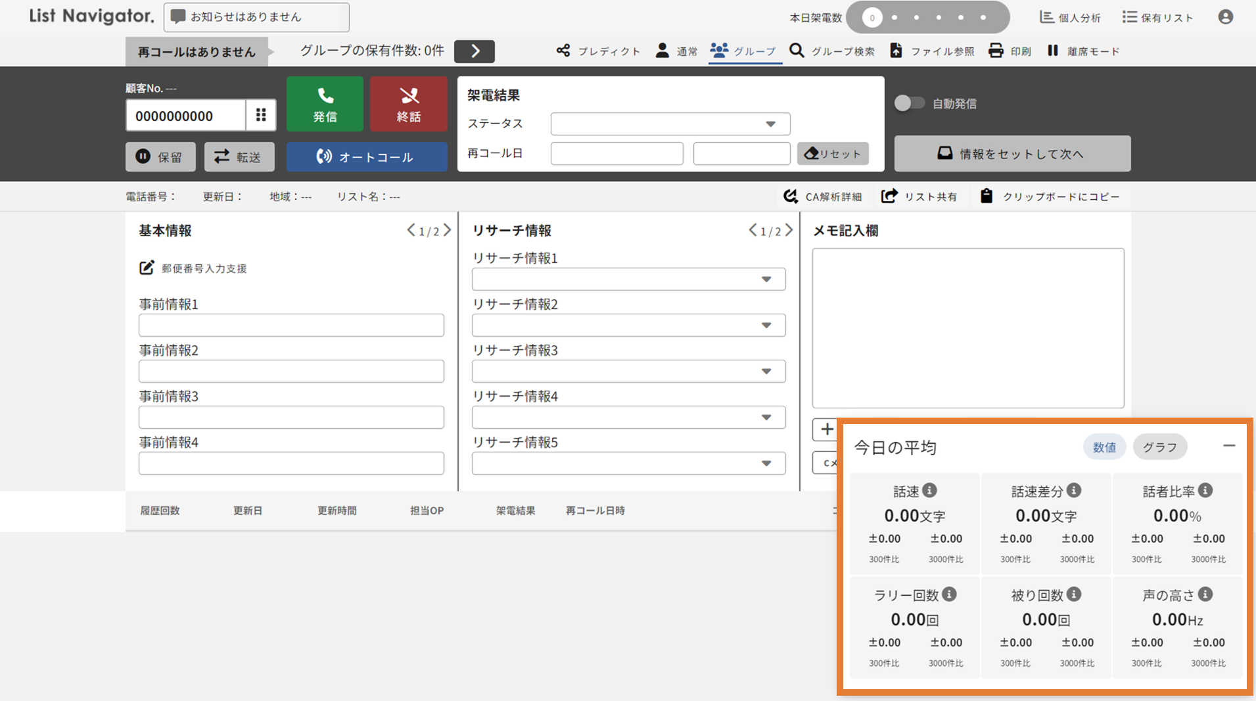Image resolution: width=1256 pixels, height=701 pixels.
Task: Click the user account profile icon
Action: click(x=1225, y=17)
